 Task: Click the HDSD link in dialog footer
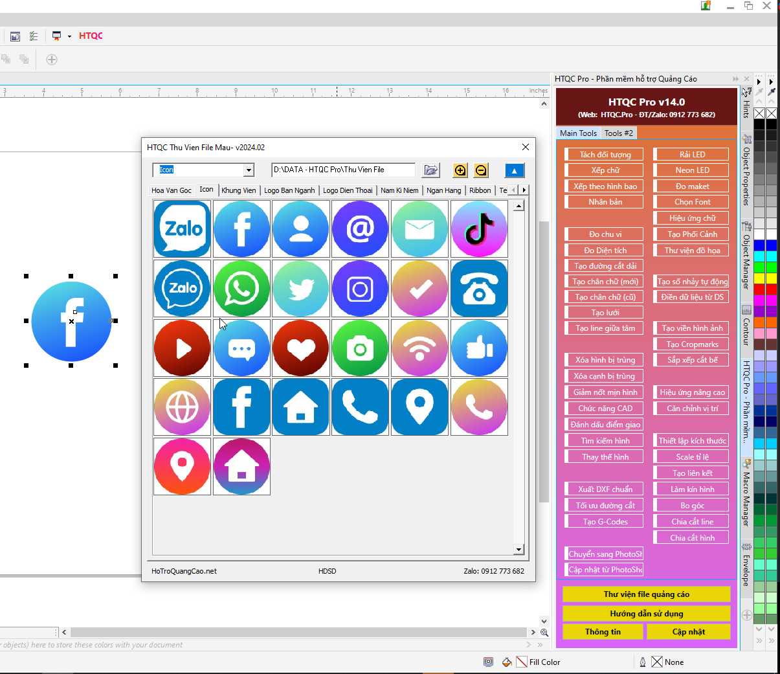click(x=327, y=571)
